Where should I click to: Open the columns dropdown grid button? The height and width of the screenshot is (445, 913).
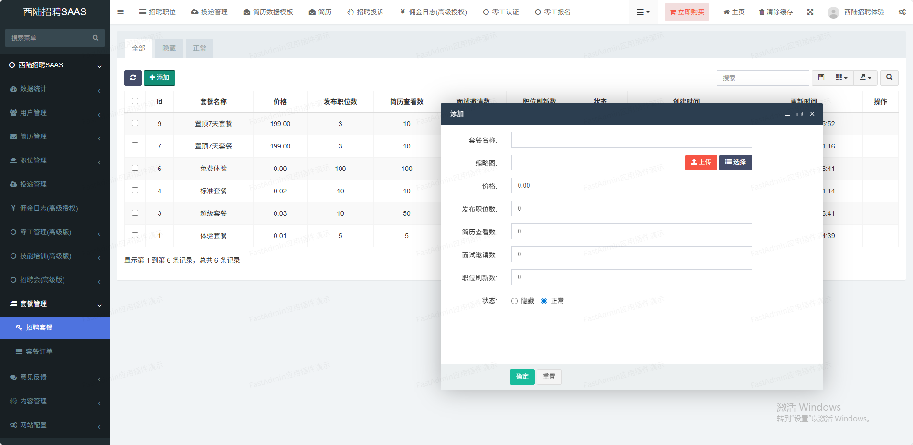[841, 78]
